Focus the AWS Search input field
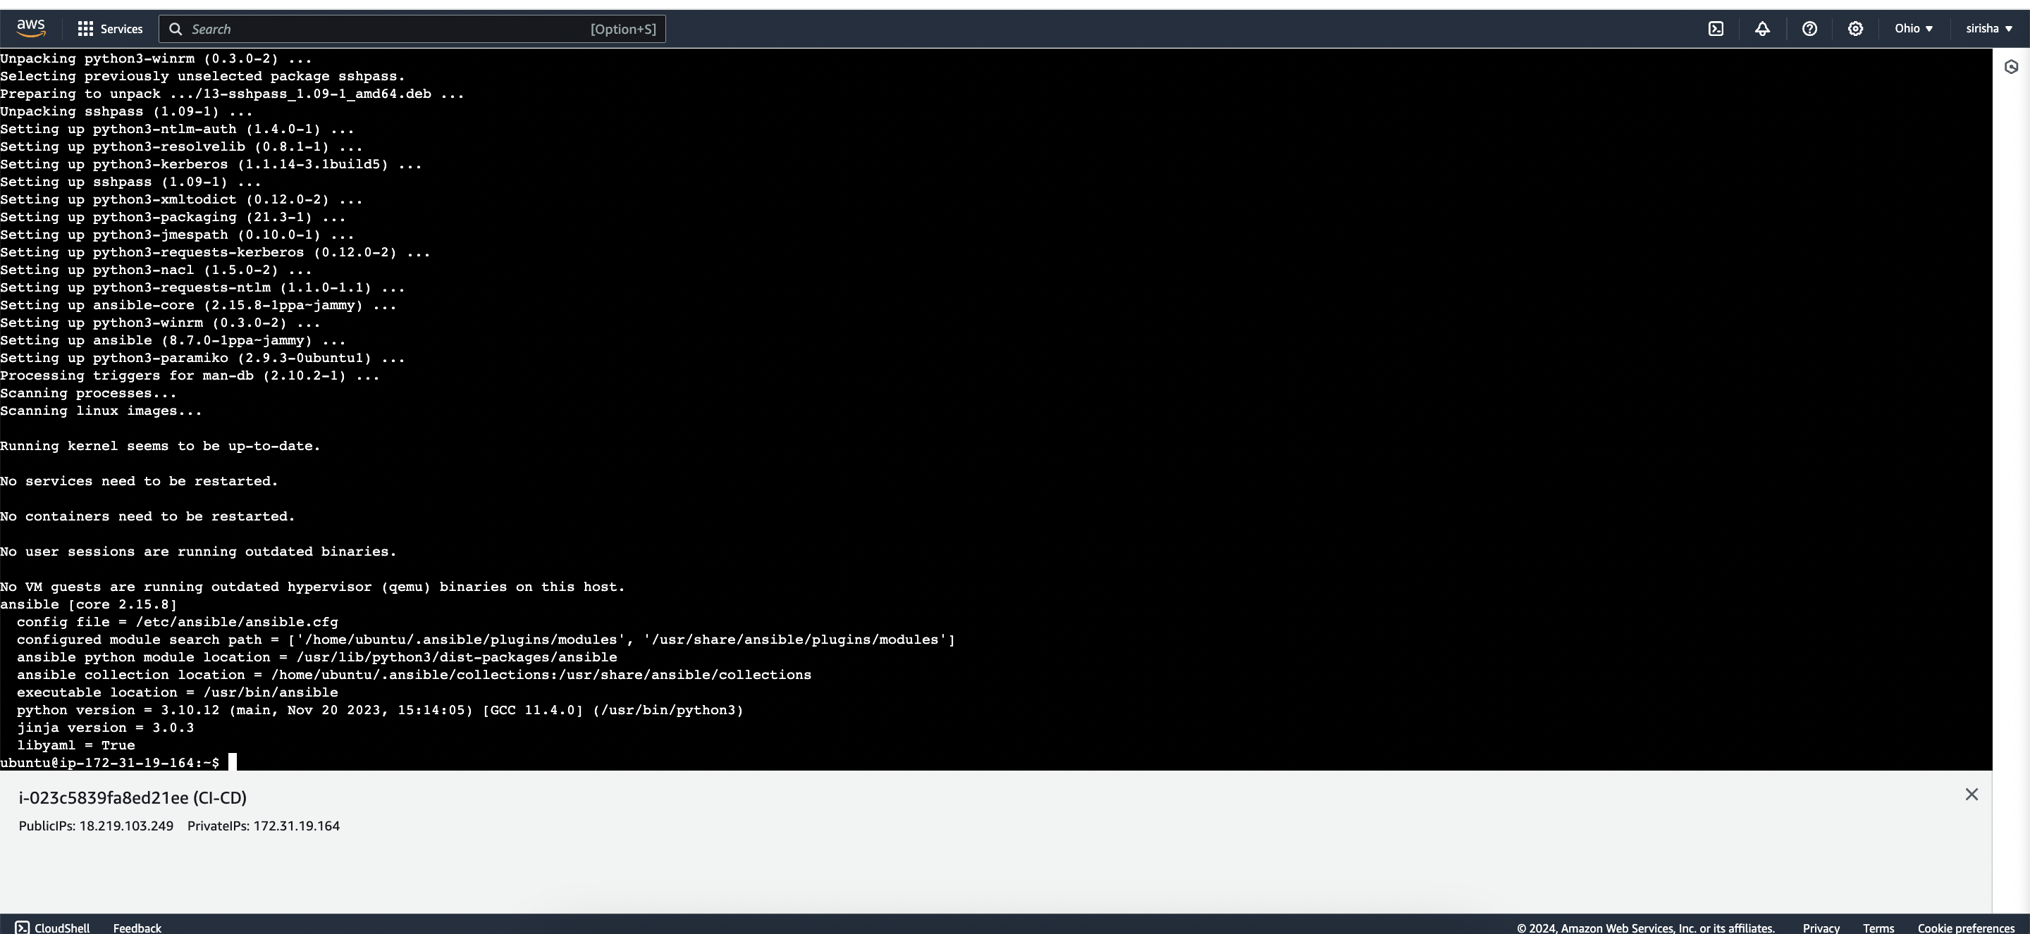Image resolution: width=2030 pixels, height=934 pixels. [386, 29]
